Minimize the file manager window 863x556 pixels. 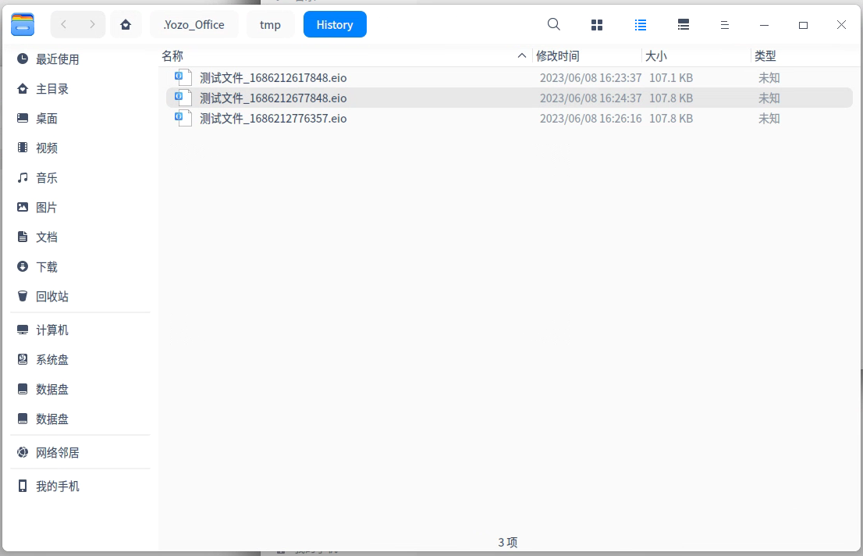pyautogui.click(x=764, y=25)
